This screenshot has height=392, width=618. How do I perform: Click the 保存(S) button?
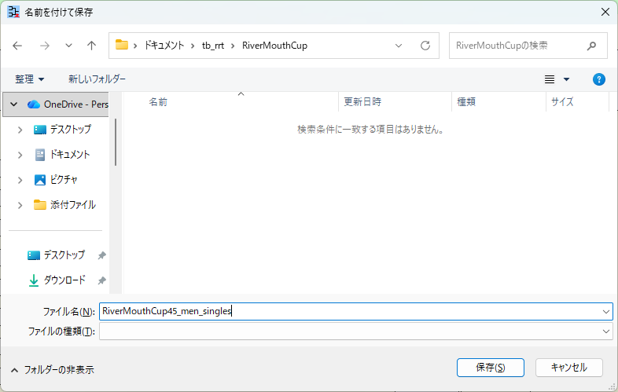tap(491, 368)
